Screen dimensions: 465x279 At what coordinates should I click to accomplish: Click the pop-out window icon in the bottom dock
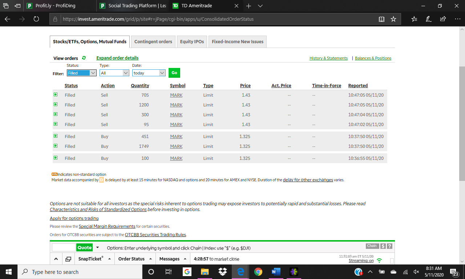coord(68,259)
